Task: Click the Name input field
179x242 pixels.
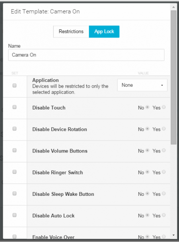Action: [86, 55]
